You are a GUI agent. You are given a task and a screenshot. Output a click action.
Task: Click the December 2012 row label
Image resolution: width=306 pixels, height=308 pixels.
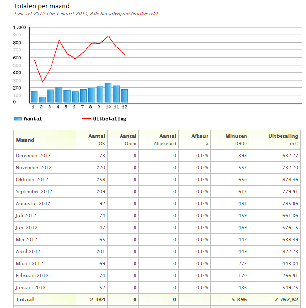click(33, 156)
